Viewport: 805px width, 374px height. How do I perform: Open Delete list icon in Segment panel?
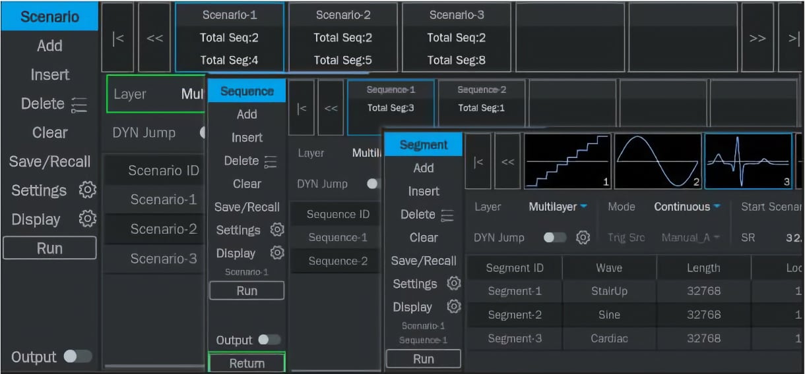447,215
